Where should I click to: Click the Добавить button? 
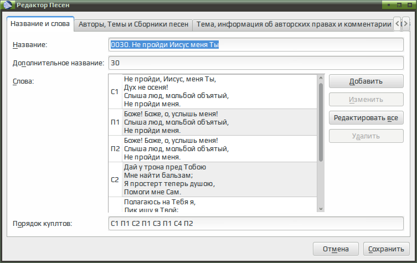click(x=366, y=81)
